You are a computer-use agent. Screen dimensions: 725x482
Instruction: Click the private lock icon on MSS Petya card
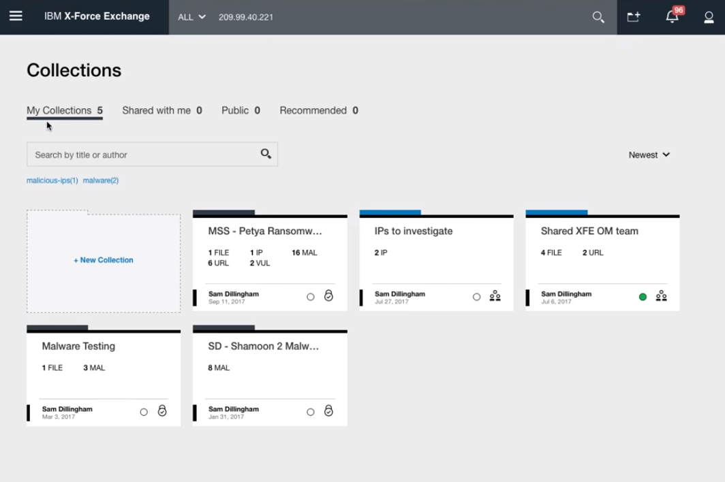[328, 296]
